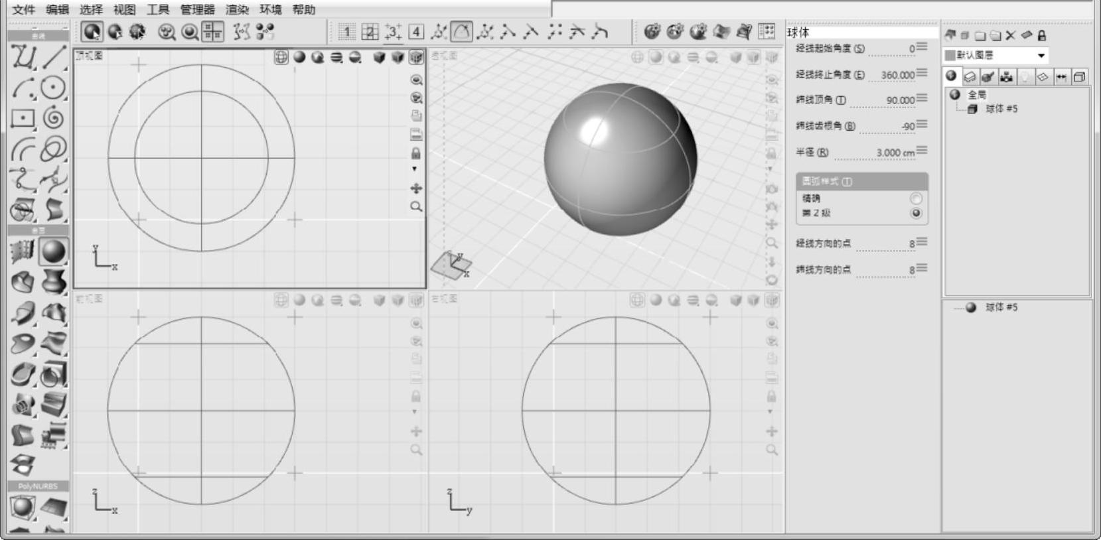1101x540 pixels.
Task: Select the 精确 arc style radio button
Action: click(x=916, y=198)
